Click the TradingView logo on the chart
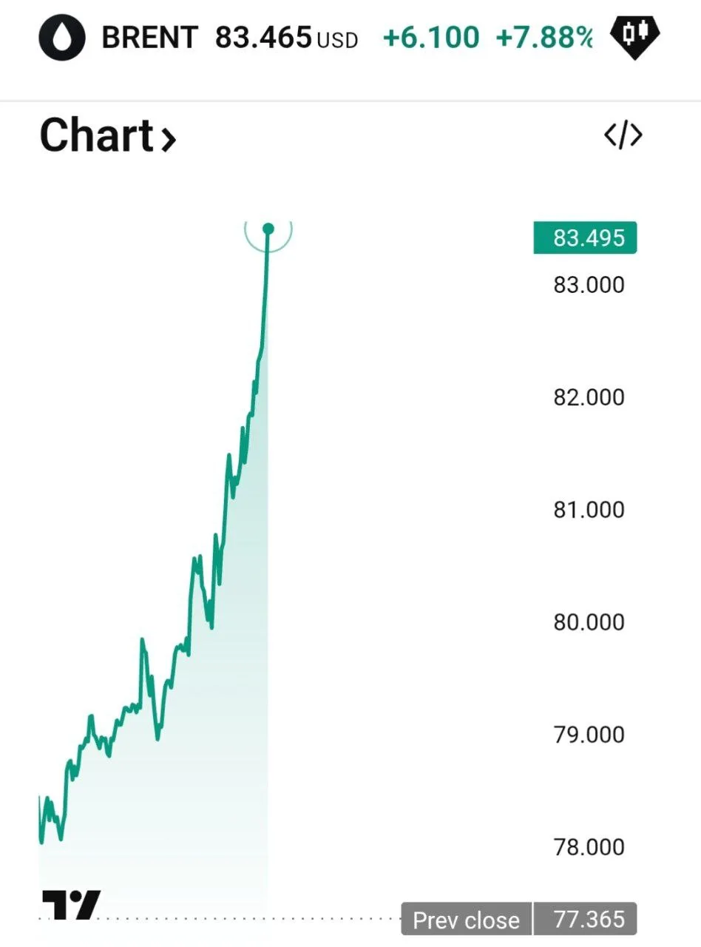This screenshot has height=947, width=701. pyautogui.click(x=71, y=905)
